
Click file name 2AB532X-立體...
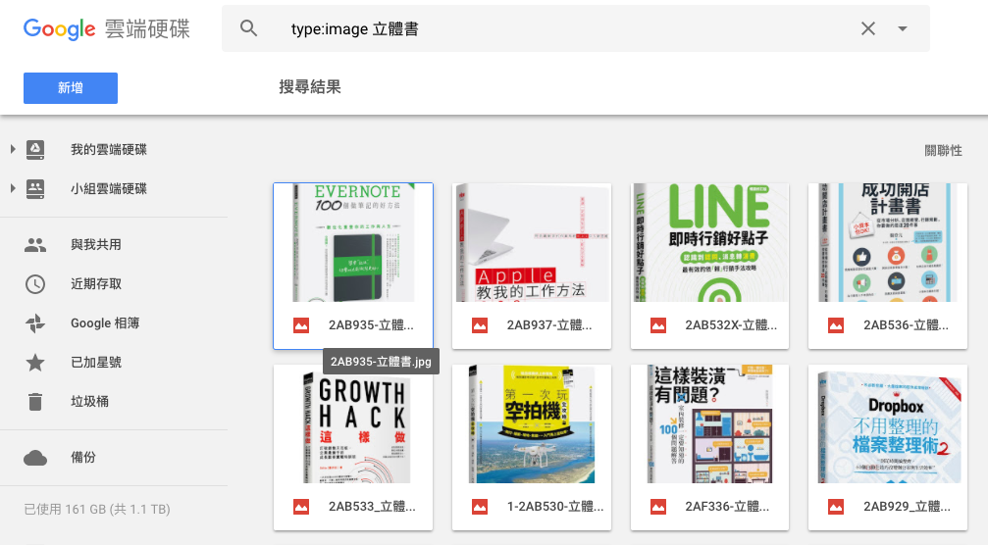click(732, 325)
